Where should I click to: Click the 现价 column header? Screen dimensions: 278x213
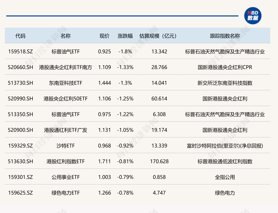pos(104,36)
